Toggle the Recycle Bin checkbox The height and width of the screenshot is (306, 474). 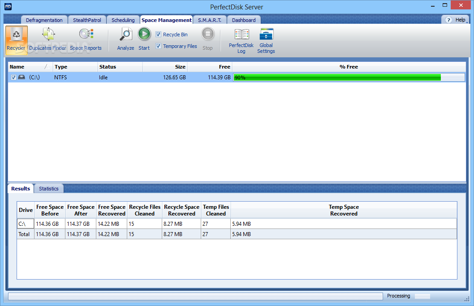pos(159,34)
